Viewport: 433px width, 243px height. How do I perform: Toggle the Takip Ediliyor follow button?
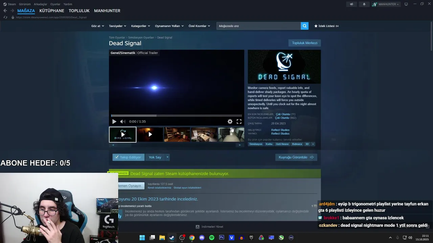(x=128, y=157)
